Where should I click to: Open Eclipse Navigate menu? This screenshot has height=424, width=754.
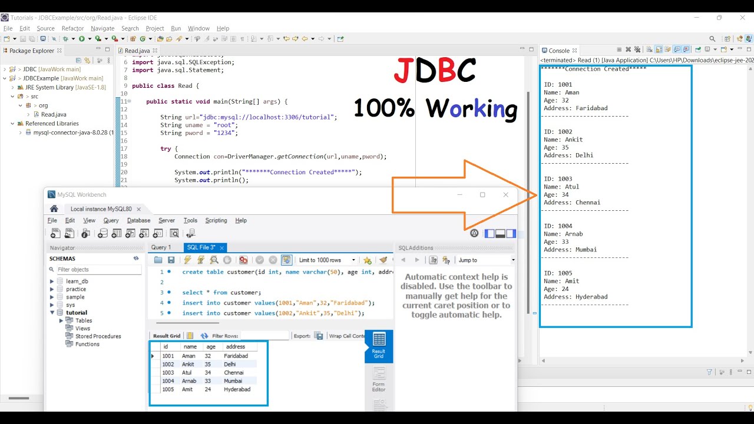pyautogui.click(x=102, y=28)
